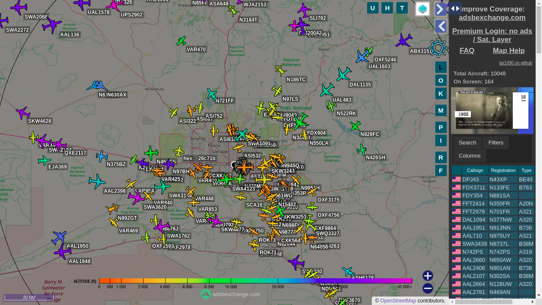The width and height of the screenshot is (542, 305).
Task: Open the Columns tab
Action: click(470, 156)
